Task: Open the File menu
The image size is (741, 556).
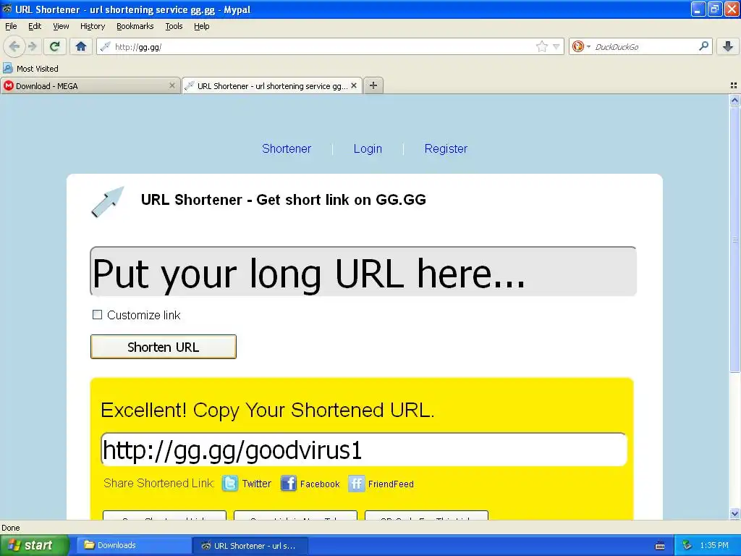Action: (x=11, y=26)
